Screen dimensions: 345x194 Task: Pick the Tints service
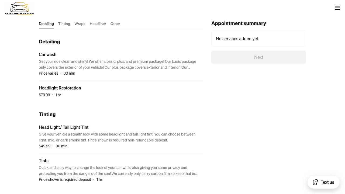click(x=44, y=161)
